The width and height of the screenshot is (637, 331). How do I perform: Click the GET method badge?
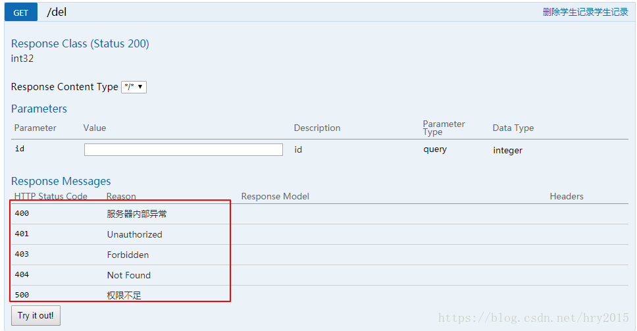[x=20, y=12]
